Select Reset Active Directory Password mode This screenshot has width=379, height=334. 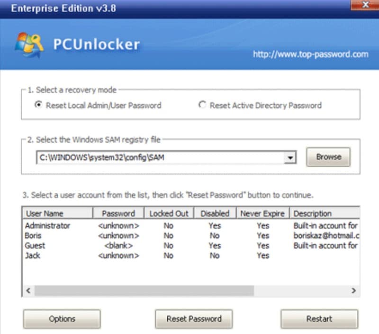(x=202, y=105)
